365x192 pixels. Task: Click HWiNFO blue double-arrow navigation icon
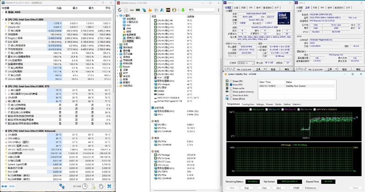tap(4, 186)
